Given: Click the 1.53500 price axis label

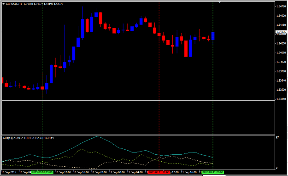Looking at the screenshot, I should pos(281,90).
